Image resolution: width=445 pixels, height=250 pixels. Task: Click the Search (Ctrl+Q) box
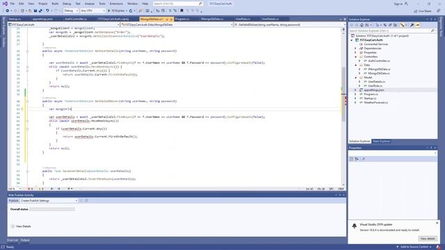[x=178, y=3]
